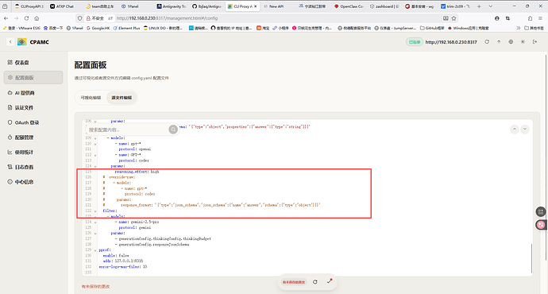Switch to the ATXP Chat browser tab

point(62,6)
